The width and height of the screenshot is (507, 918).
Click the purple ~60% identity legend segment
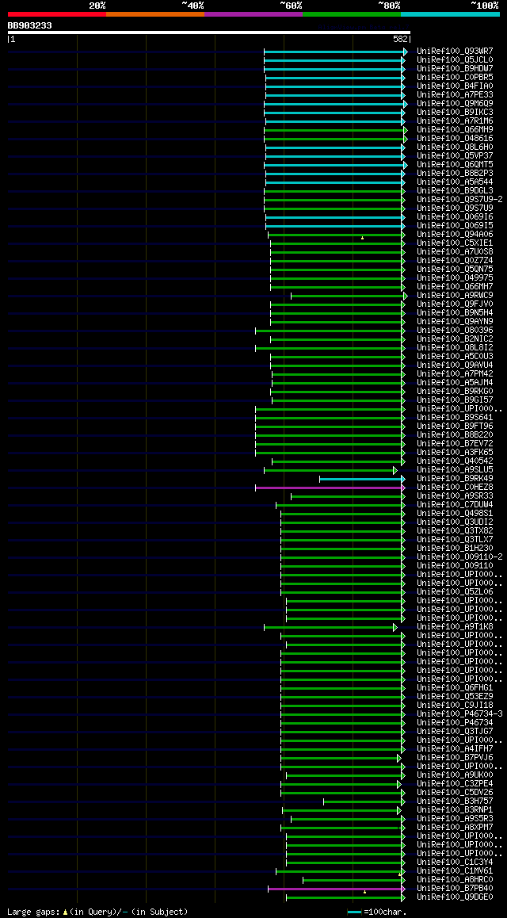pos(253,13)
